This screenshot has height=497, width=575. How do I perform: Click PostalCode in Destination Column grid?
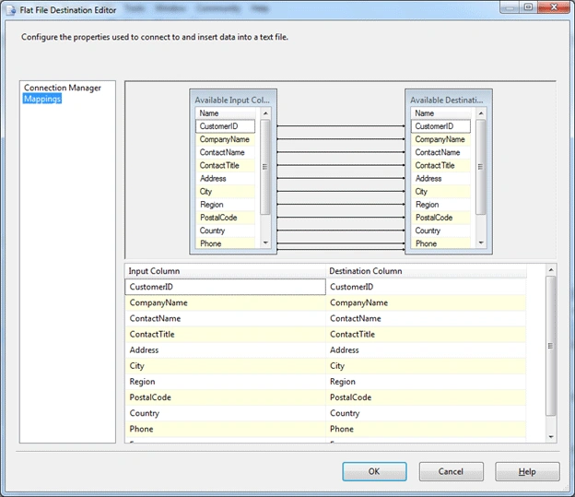click(426, 397)
